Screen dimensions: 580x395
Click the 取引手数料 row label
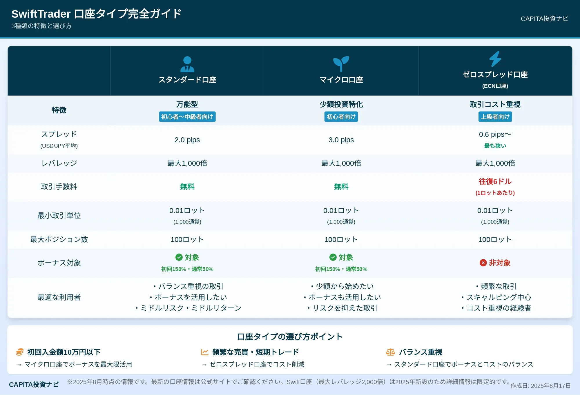click(x=59, y=187)
